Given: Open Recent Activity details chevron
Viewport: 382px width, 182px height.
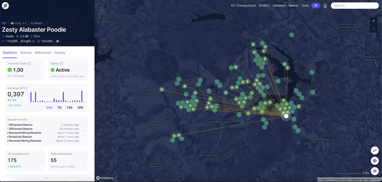Looking at the screenshot, I should click(x=85, y=131).
